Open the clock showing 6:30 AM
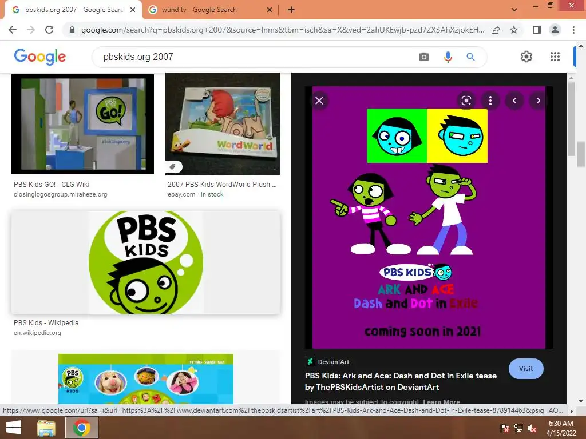Screen dimensions: 586x439 (561, 428)
